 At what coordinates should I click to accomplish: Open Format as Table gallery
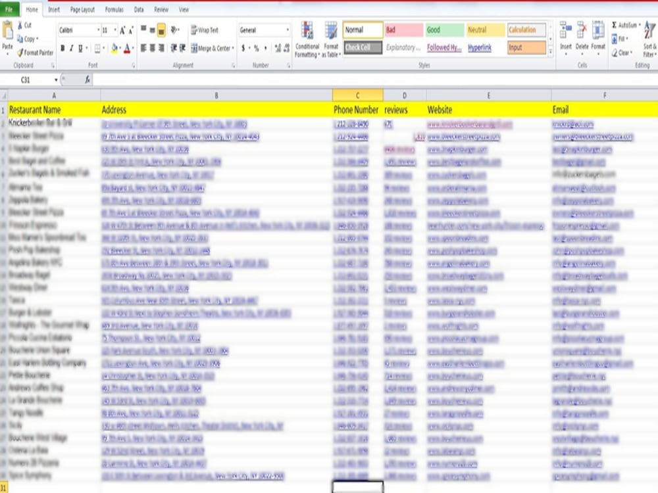coord(331,40)
